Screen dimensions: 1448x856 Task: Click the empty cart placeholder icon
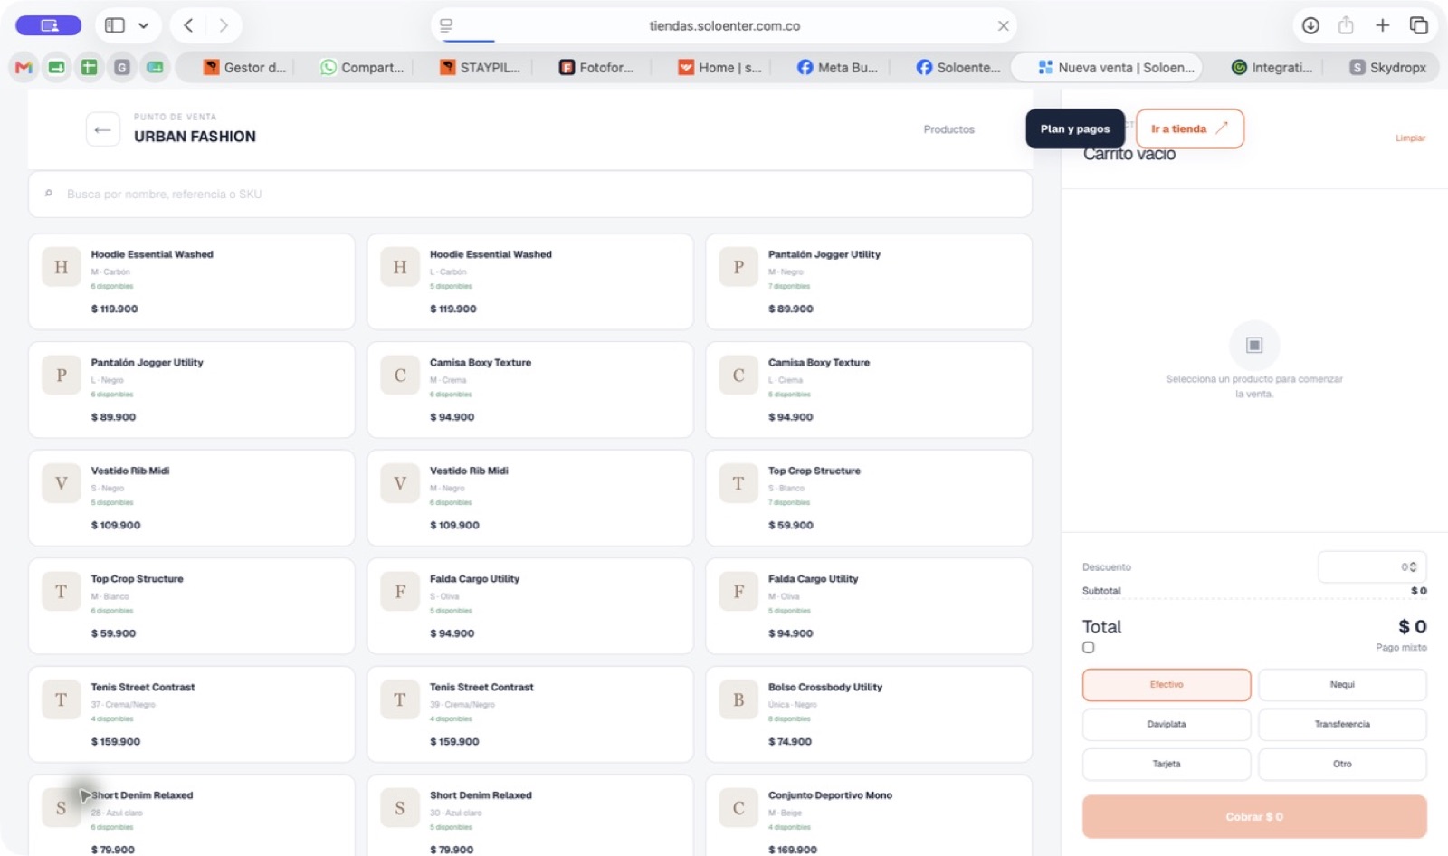(x=1254, y=345)
